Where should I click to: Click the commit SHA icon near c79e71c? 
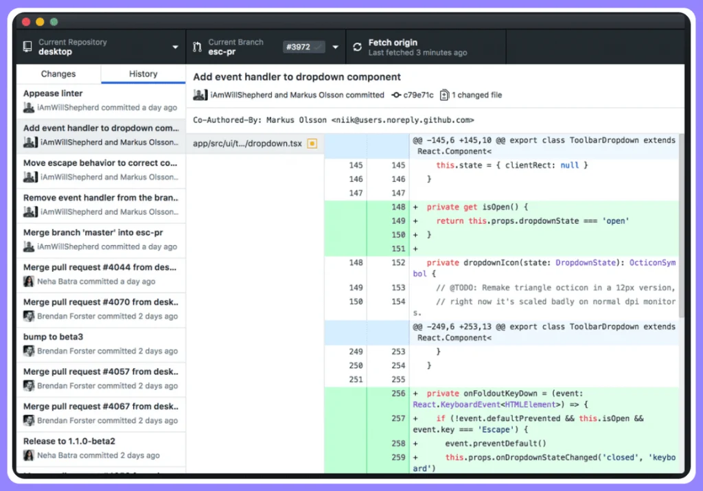tap(396, 95)
